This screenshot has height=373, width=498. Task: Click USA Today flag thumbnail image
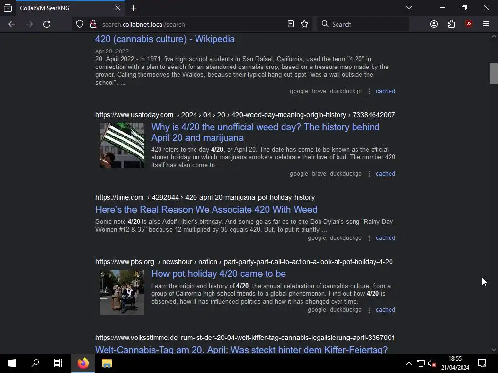click(122, 145)
